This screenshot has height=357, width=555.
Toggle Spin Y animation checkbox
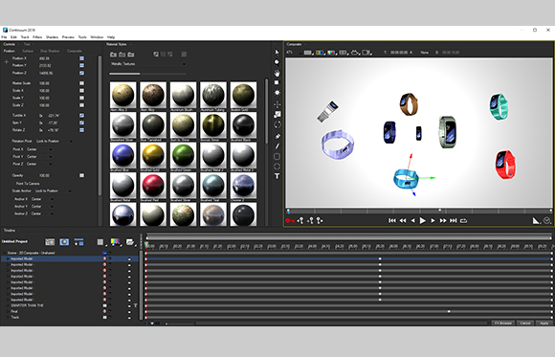tap(81, 123)
